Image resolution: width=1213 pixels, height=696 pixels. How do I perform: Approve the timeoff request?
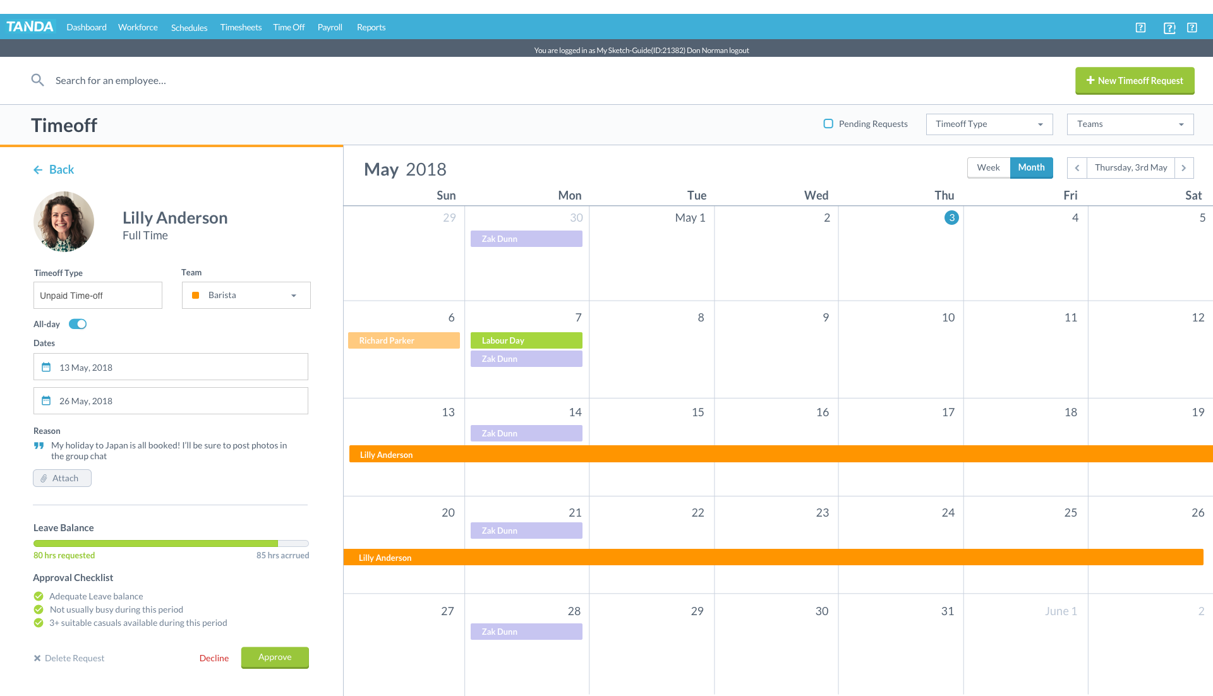(x=275, y=657)
